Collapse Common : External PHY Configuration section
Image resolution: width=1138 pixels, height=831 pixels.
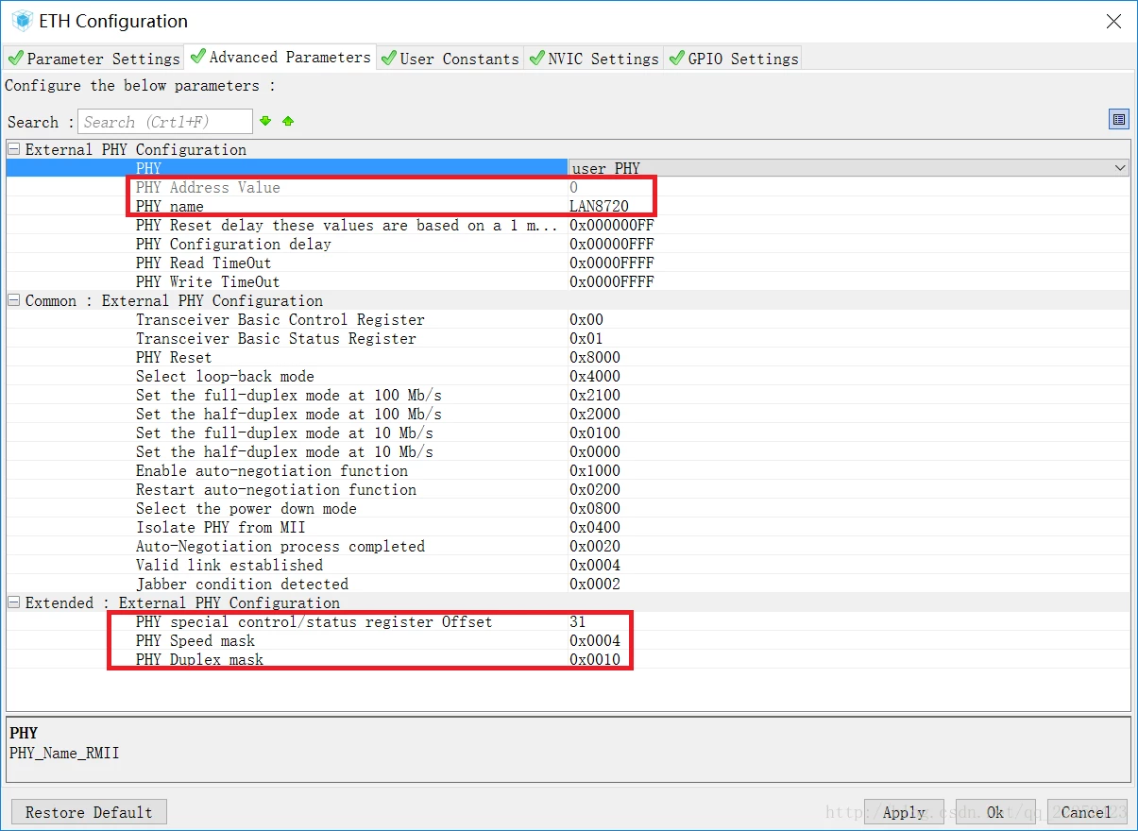pyautogui.click(x=14, y=300)
